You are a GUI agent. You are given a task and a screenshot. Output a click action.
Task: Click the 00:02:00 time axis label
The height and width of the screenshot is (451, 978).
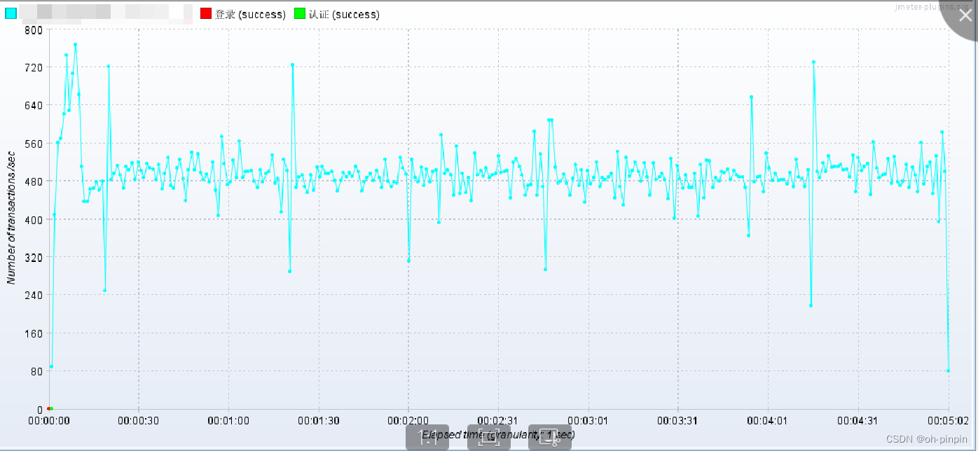click(x=408, y=420)
